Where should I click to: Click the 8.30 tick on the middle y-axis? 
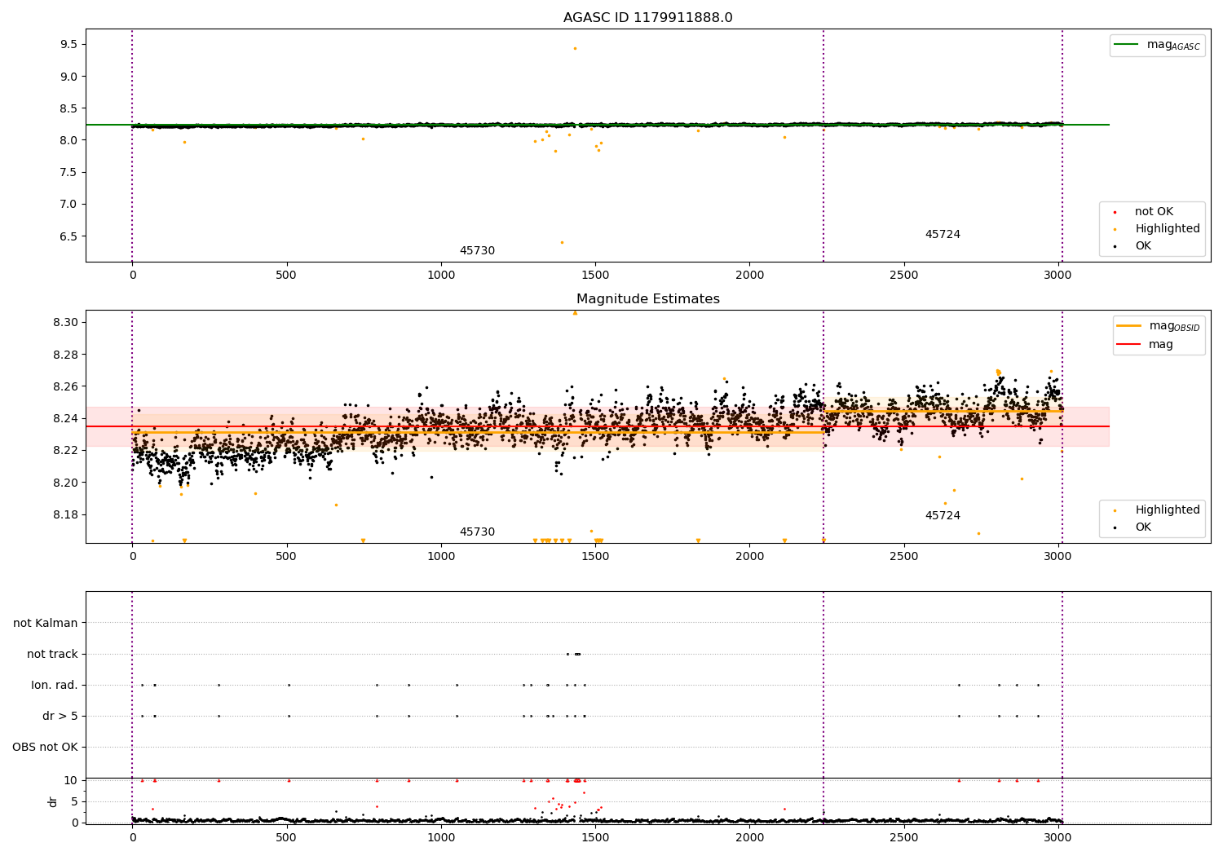[x=66, y=323]
